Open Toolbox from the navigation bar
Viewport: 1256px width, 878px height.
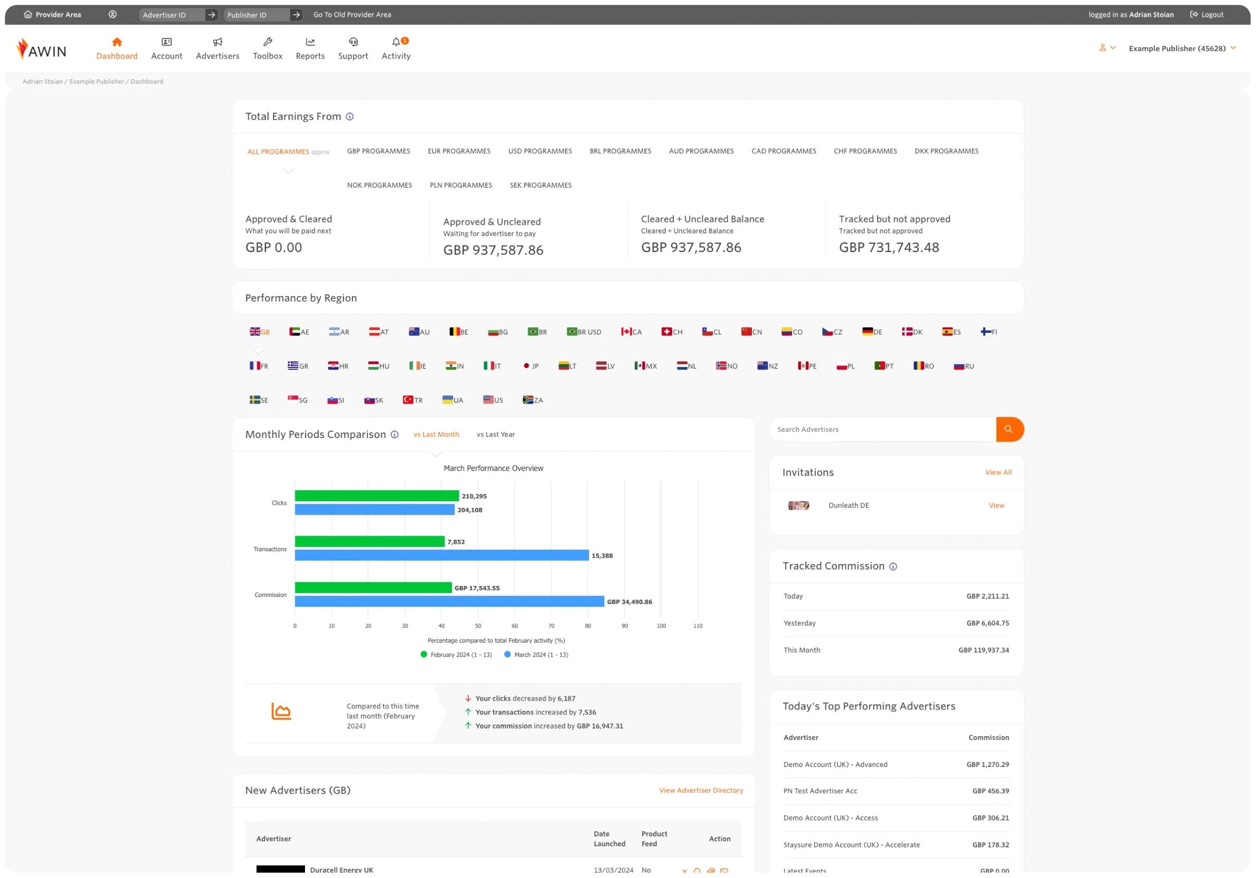267,49
